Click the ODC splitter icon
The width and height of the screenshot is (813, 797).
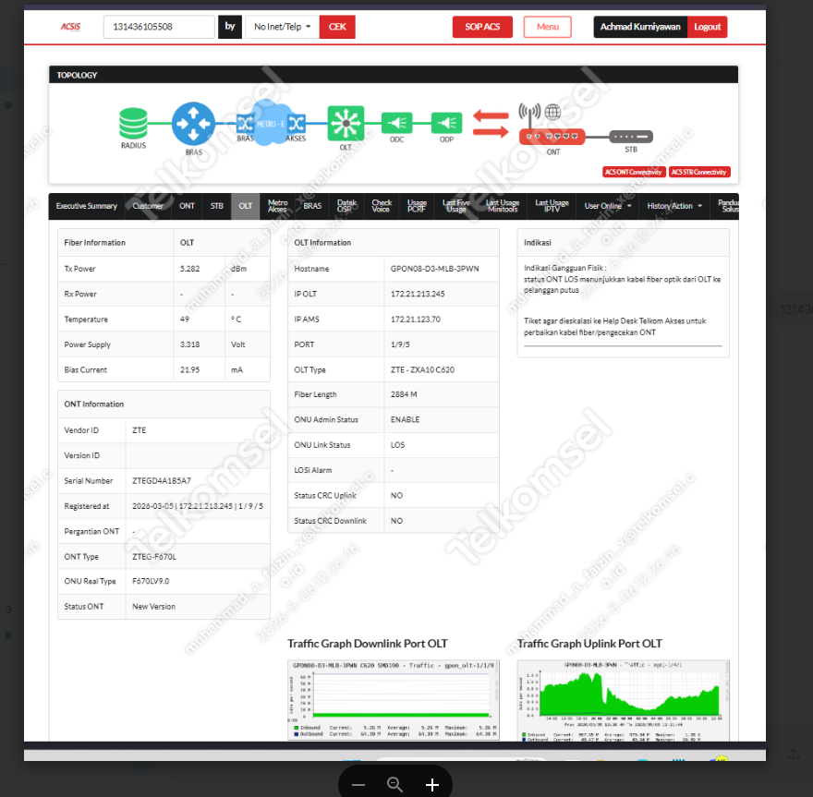(x=396, y=124)
